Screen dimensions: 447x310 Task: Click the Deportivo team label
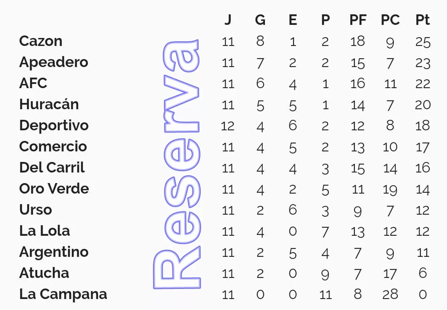point(54,126)
